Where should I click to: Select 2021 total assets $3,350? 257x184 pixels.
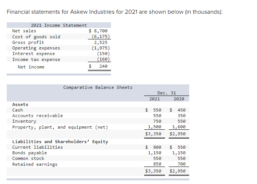point(153,134)
